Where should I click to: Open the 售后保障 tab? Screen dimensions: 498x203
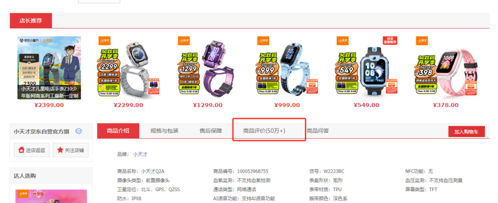pyautogui.click(x=211, y=131)
